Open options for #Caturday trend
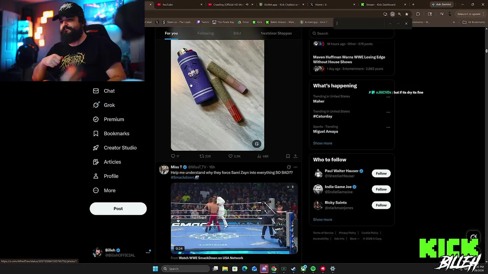The image size is (488, 274). coord(388,112)
